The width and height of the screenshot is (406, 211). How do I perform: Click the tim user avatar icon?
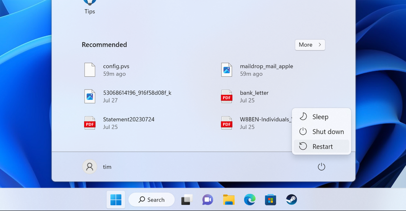pos(90,166)
